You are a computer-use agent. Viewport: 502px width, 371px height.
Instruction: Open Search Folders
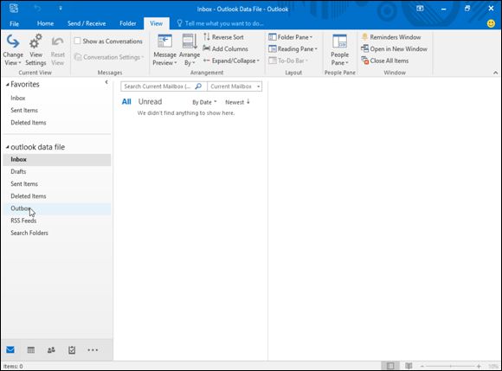[x=57, y=233]
